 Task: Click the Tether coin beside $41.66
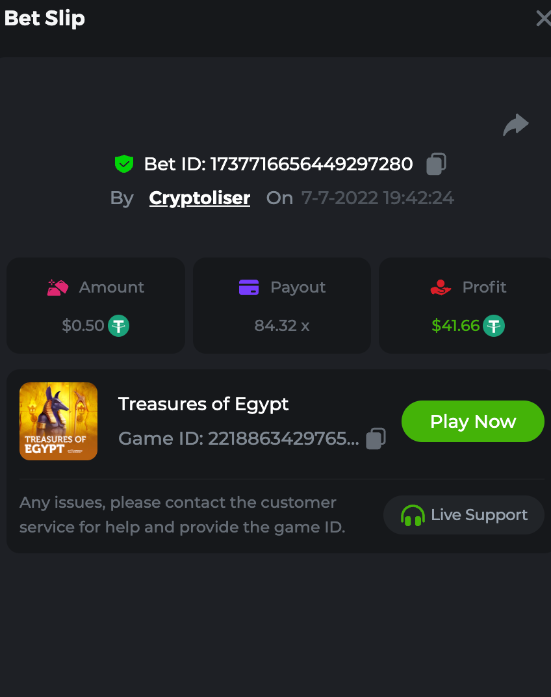tap(494, 325)
